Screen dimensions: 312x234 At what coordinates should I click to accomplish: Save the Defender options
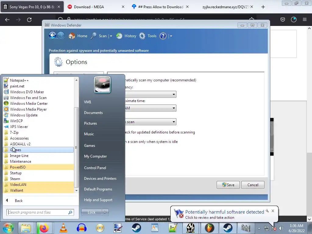point(228,185)
